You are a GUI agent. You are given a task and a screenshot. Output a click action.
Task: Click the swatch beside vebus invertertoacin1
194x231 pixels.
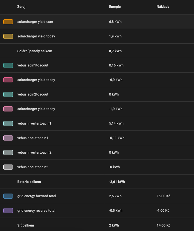click(x=8, y=123)
